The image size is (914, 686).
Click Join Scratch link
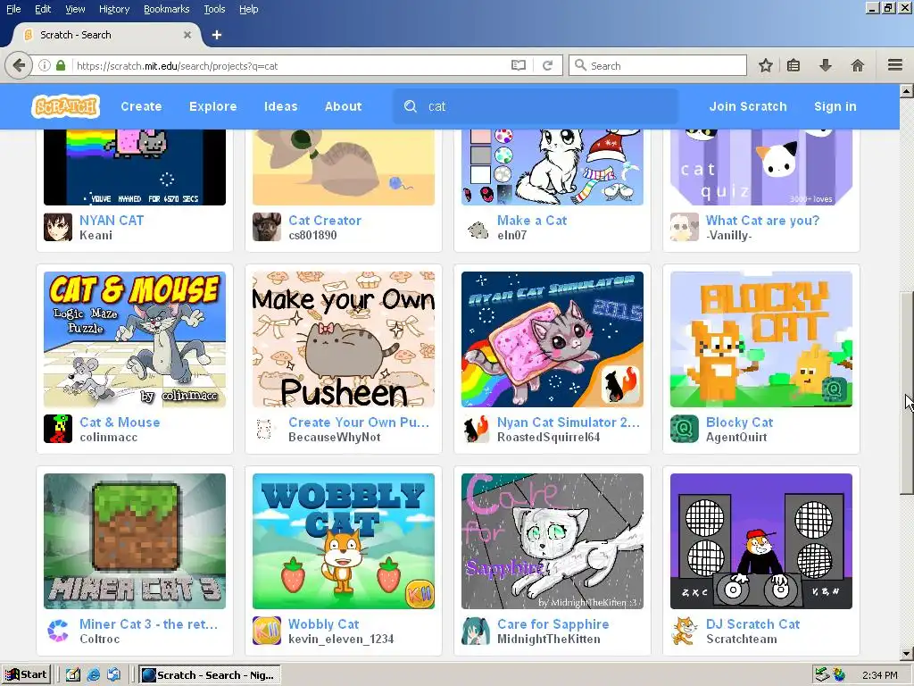(x=748, y=106)
